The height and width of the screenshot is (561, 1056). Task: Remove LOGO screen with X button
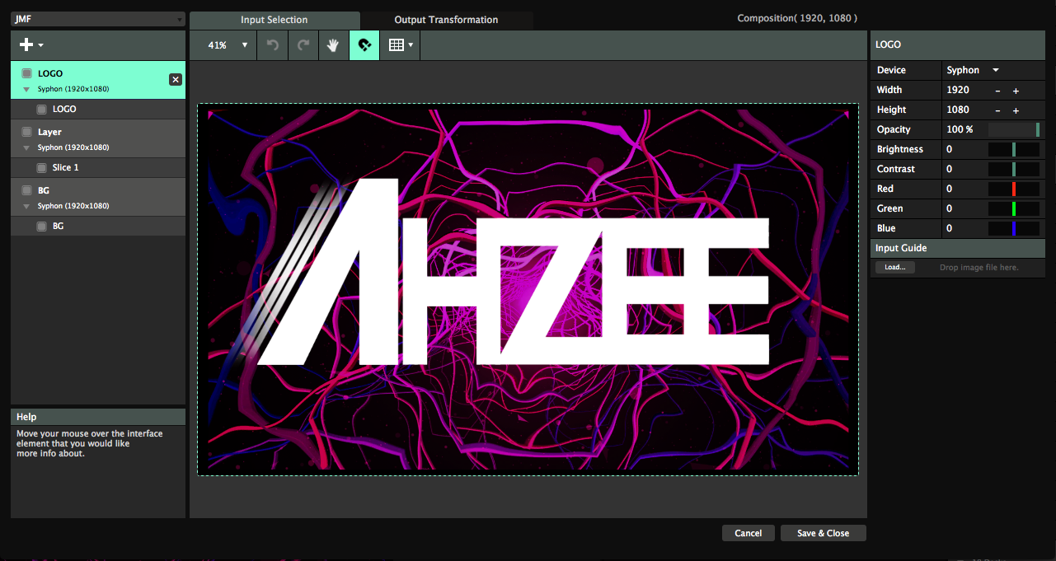176,79
